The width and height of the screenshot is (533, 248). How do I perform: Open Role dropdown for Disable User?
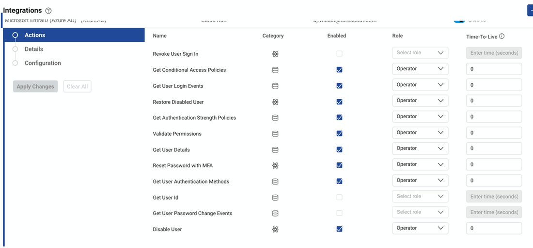point(420,228)
